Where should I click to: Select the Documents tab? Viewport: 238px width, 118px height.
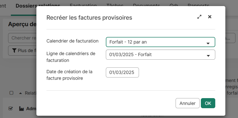point(146,6)
